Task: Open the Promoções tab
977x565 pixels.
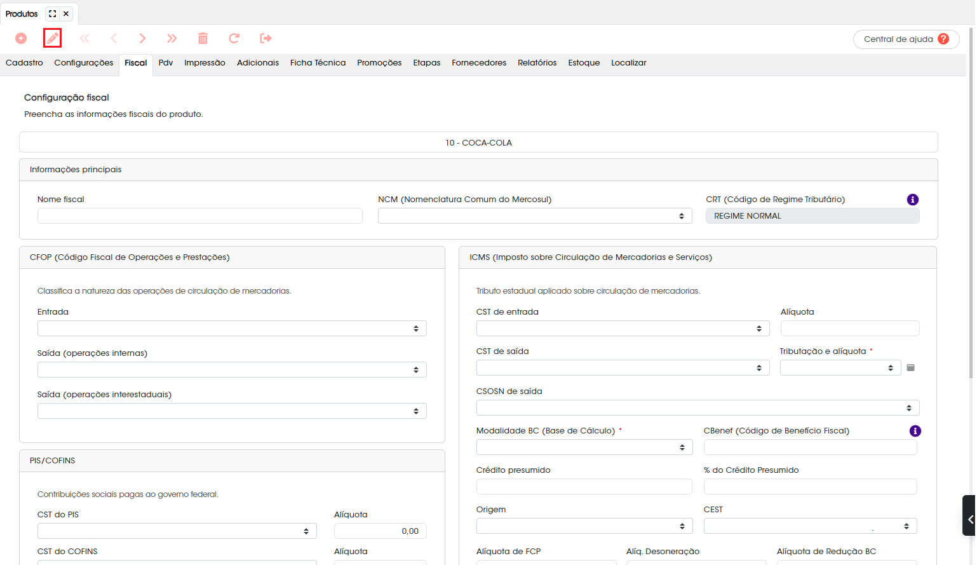Action: pos(379,63)
